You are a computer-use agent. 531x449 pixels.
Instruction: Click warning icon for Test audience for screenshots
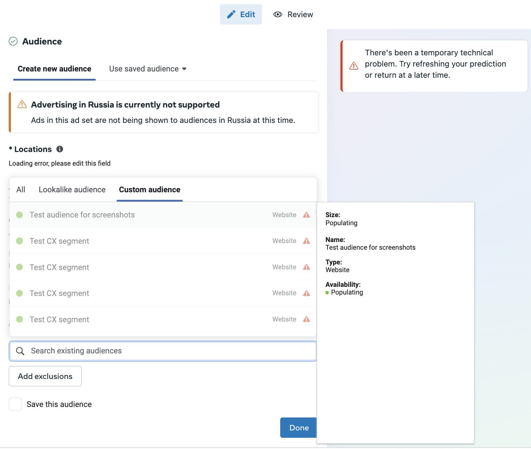coord(306,215)
